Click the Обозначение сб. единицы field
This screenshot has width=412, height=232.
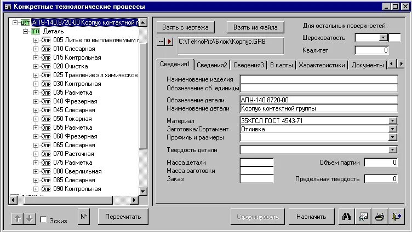(x=319, y=88)
